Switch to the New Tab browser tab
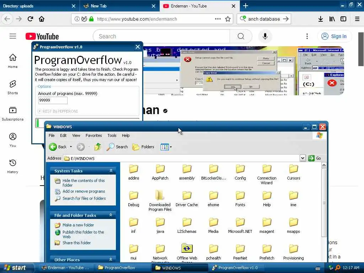364x273 pixels. coord(119,6)
